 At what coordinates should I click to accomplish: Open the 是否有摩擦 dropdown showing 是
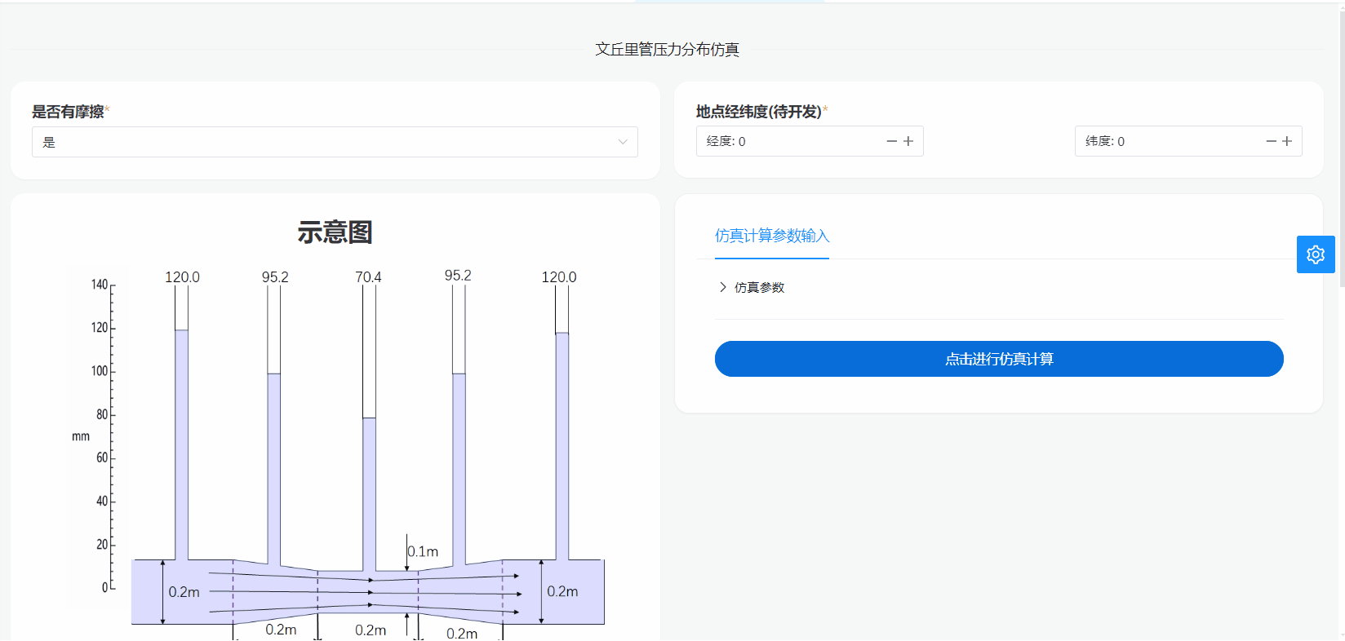[326, 142]
